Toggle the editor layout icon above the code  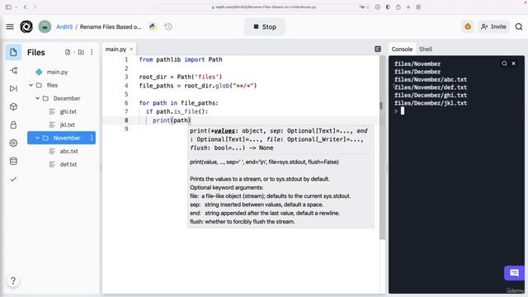(378, 49)
